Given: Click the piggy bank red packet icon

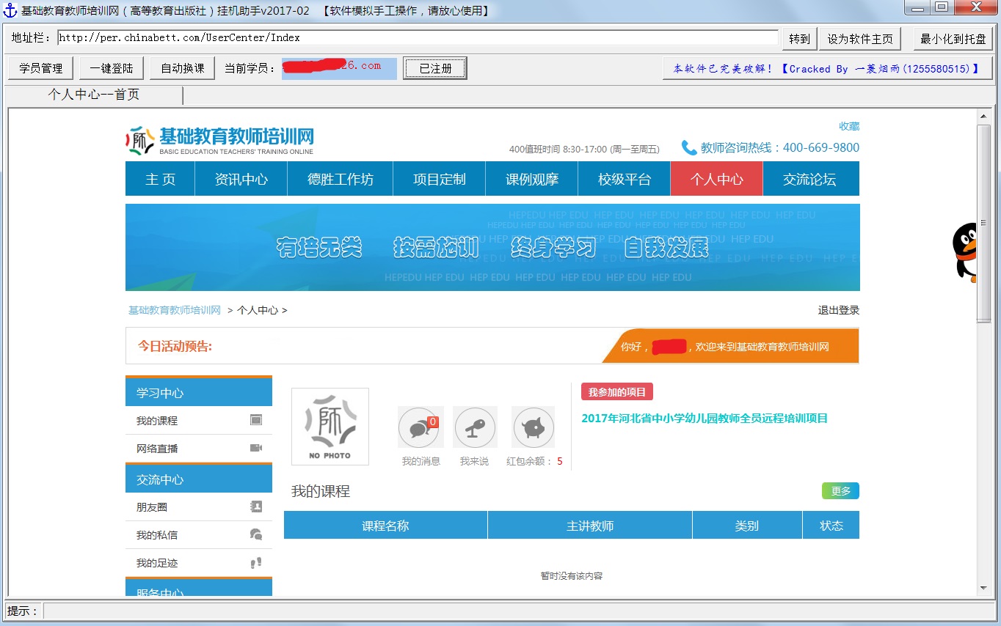Looking at the screenshot, I should (x=534, y=428).
